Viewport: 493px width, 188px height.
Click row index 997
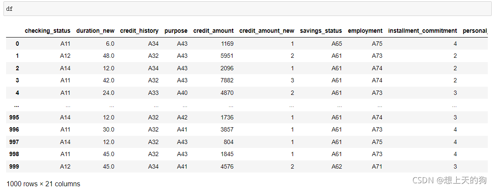[14, 142]
